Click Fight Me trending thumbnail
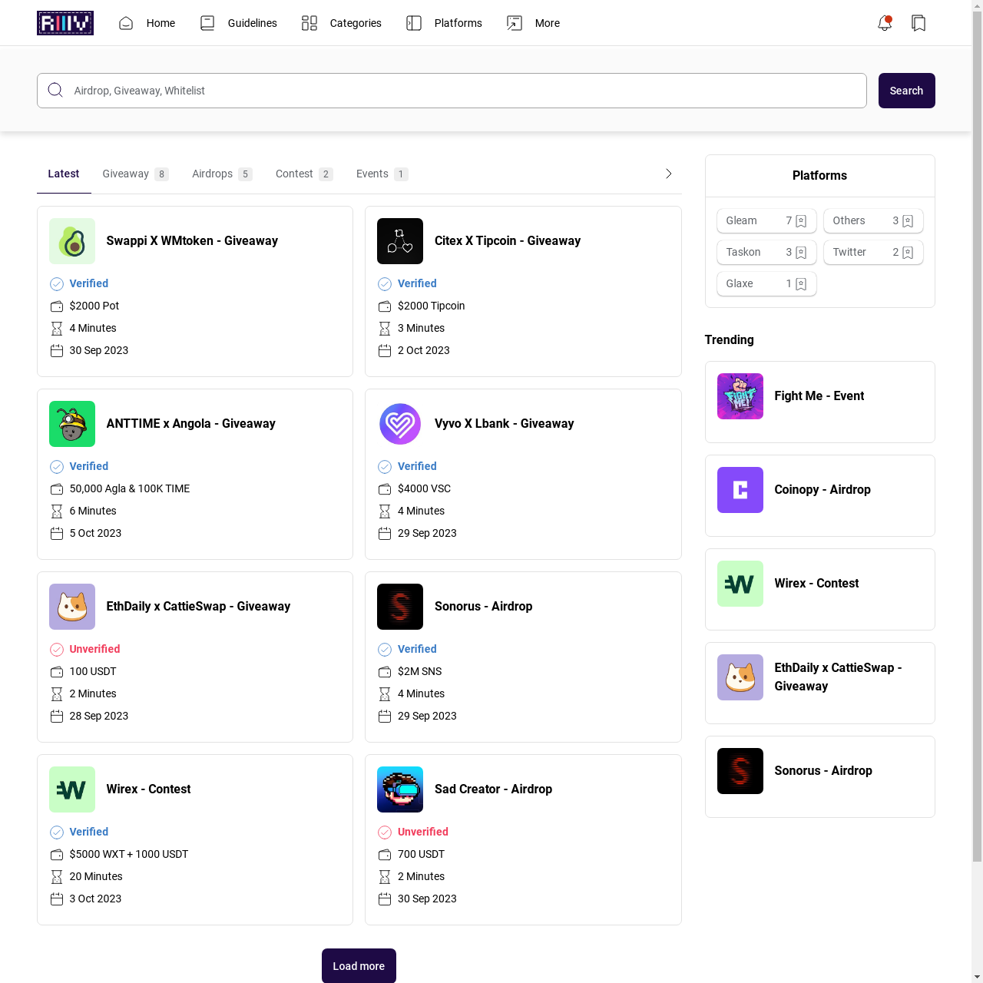Image resolution: width=983 pixels, height=983 pixels. tap(740, 396)
